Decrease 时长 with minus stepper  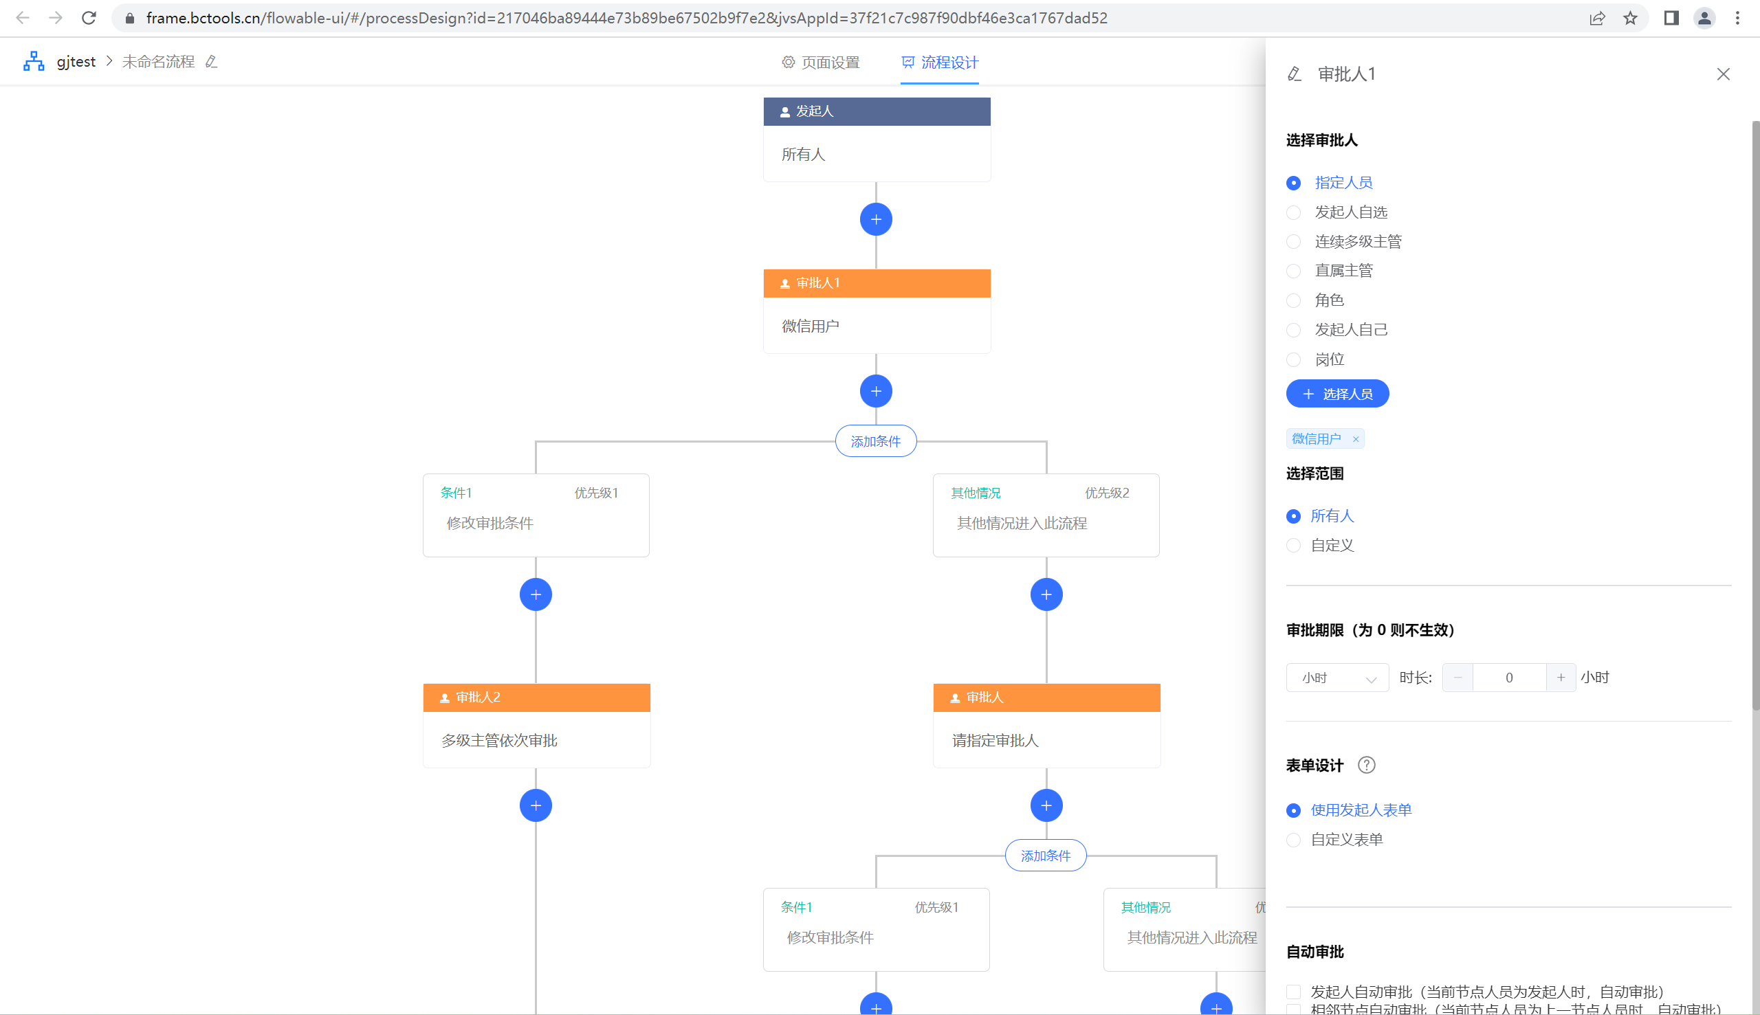click(x=1457, y=678)
